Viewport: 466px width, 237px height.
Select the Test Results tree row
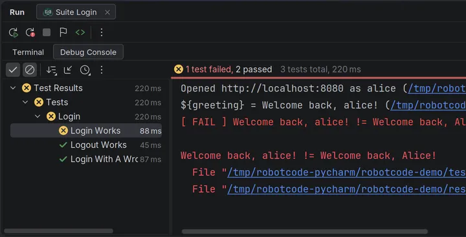coord(86,88)
